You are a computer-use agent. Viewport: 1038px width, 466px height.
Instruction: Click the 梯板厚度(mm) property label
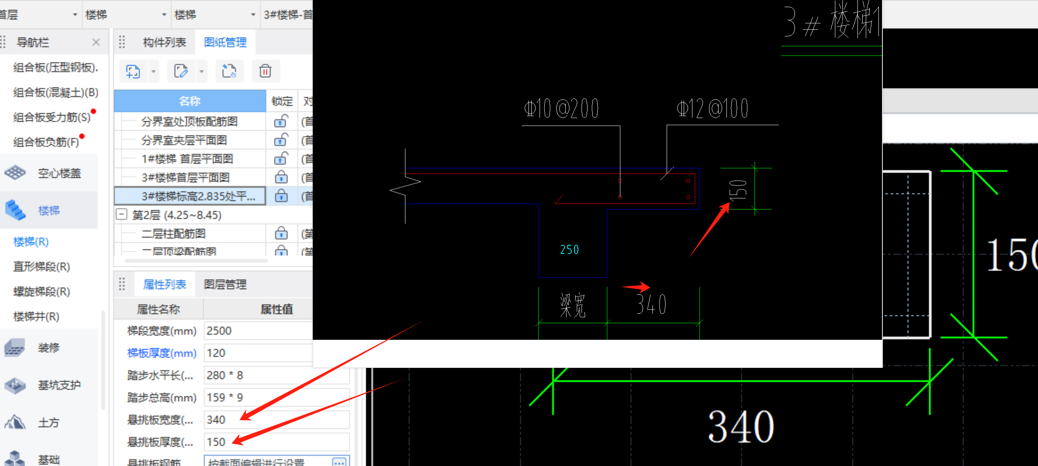tap(162, 353)
